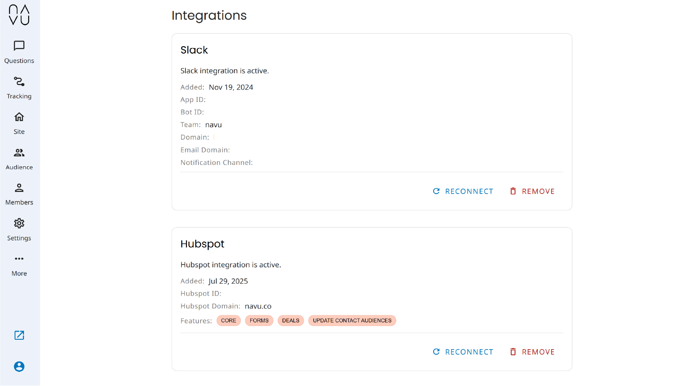This screenshot has height=386, width=686.
Task: Select the FORMS feature chip
Action: pos(259,321)
